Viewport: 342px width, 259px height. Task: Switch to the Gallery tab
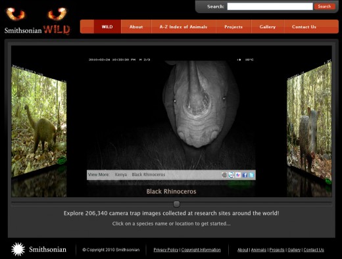tap(268, 27)
